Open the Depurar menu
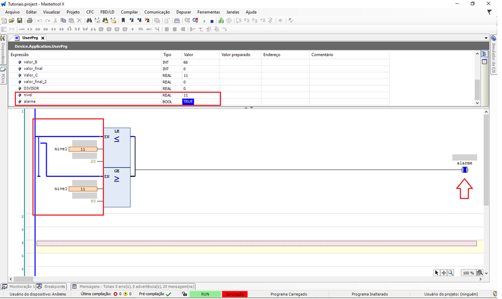502x299 pixels. pos(184,12)
